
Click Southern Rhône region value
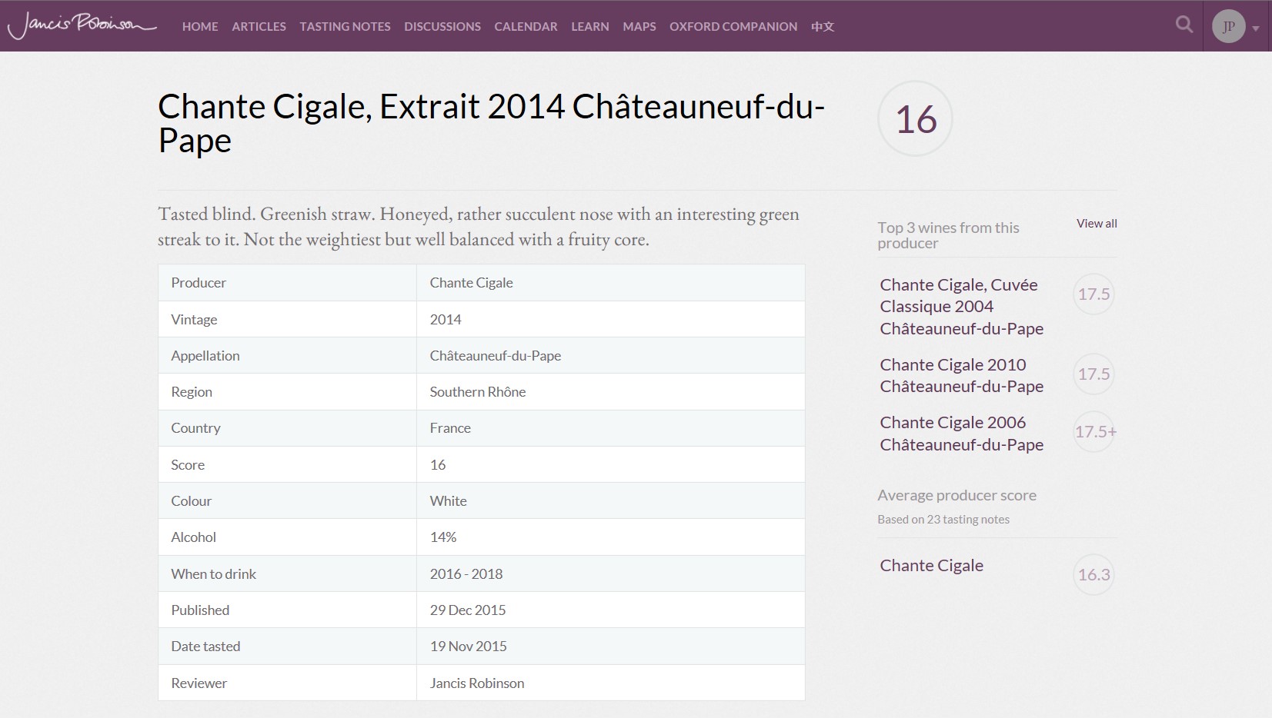pos(478,391)
